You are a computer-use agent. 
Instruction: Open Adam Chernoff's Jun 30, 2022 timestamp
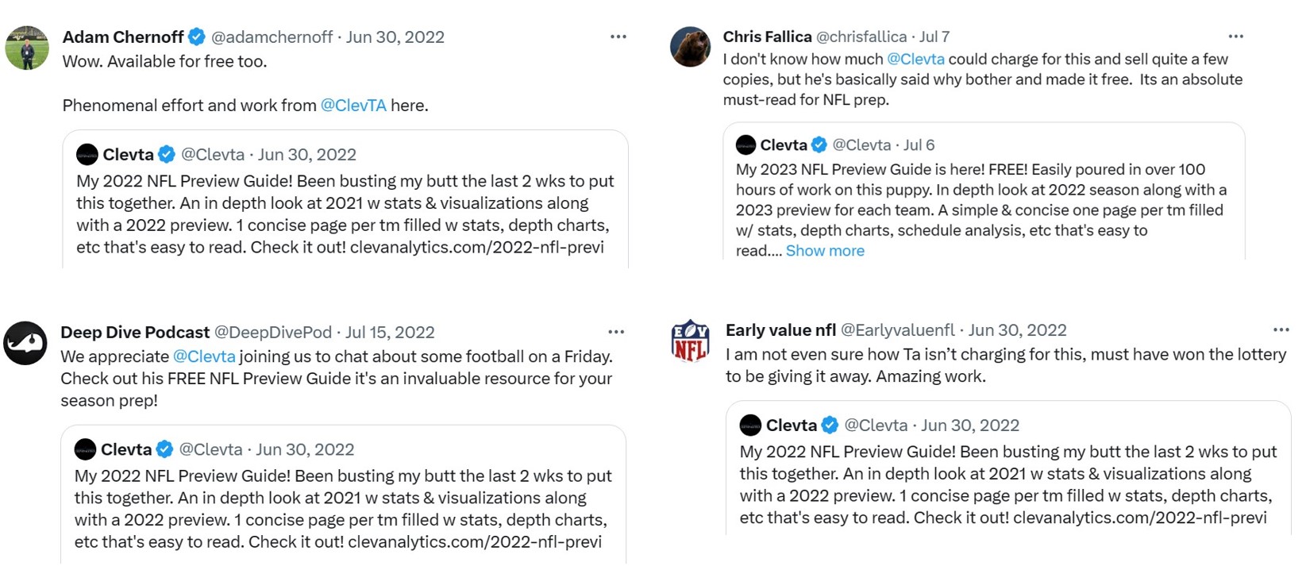[395, 37]
